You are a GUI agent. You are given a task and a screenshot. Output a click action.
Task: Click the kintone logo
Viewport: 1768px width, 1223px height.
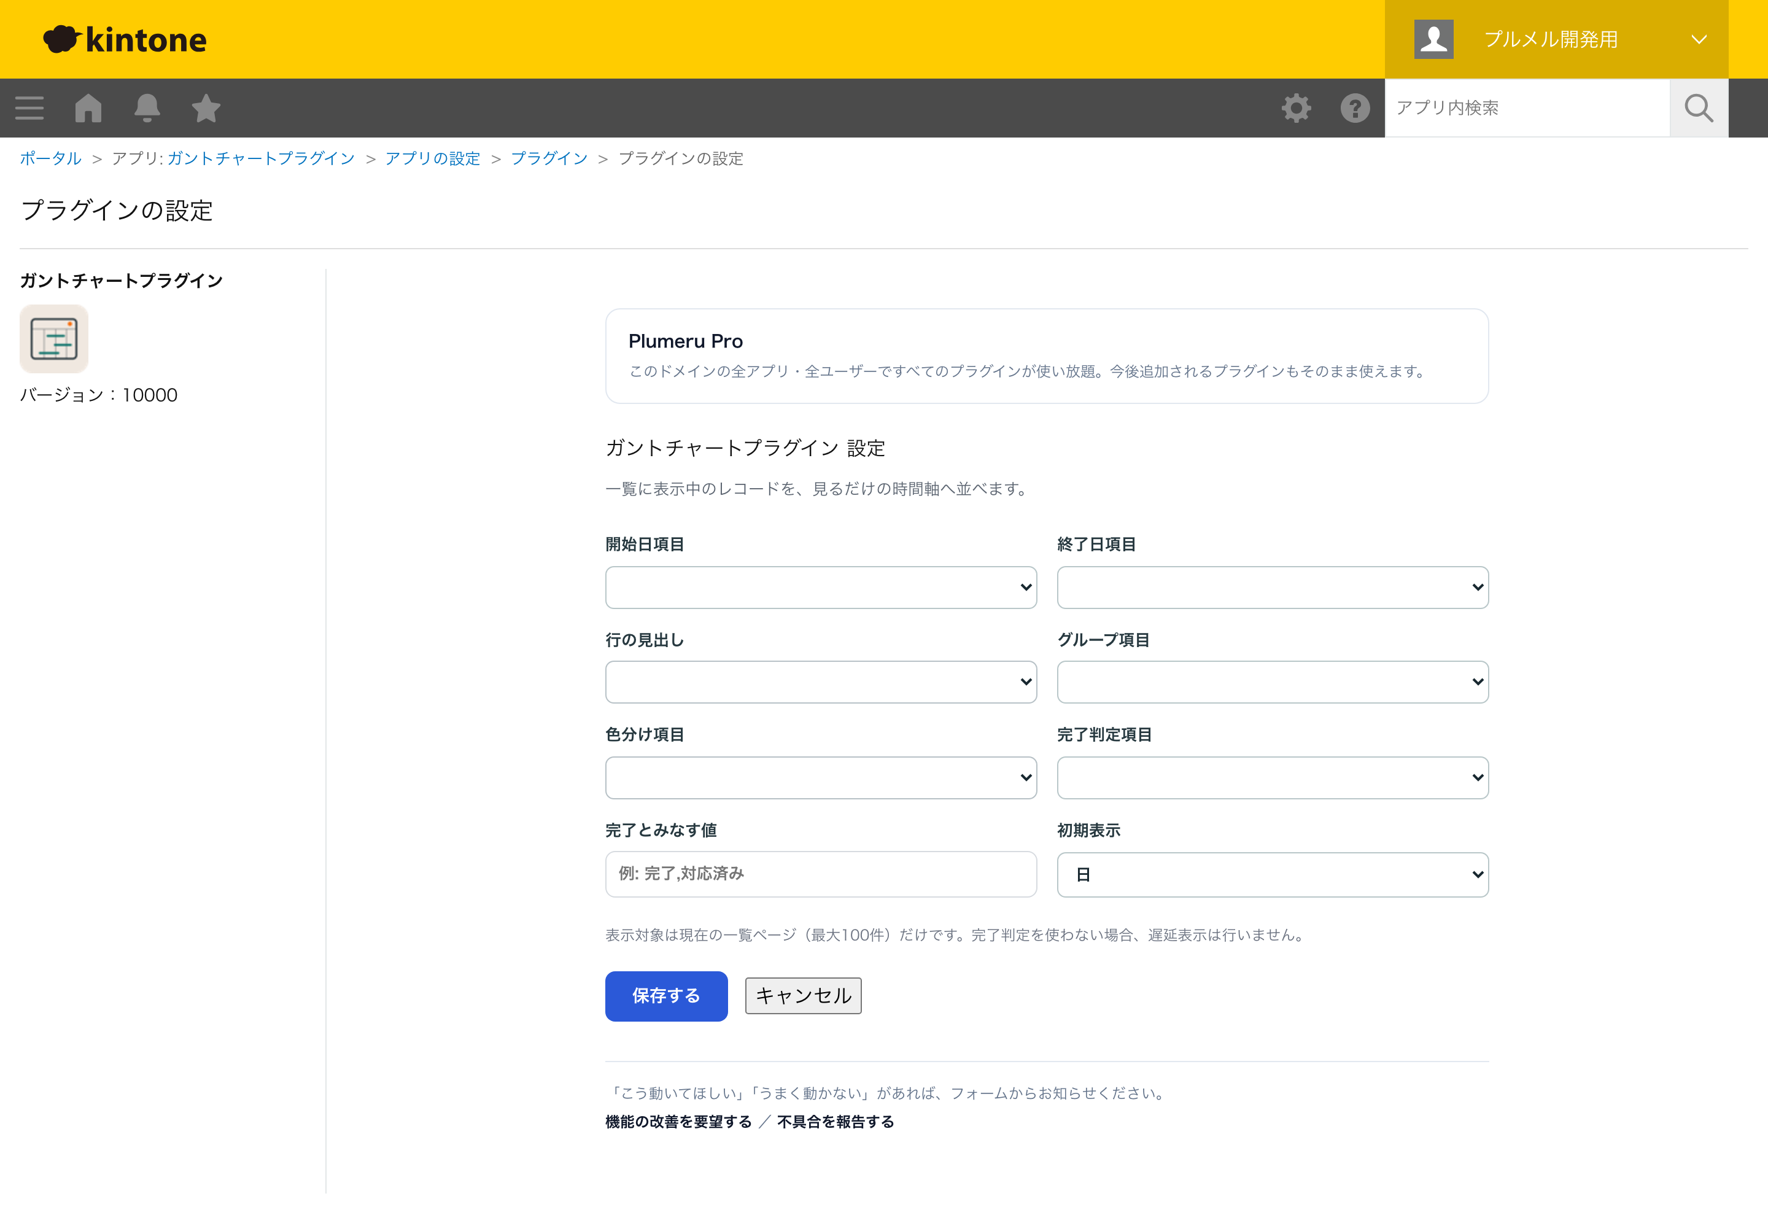(x=125, y=39)
